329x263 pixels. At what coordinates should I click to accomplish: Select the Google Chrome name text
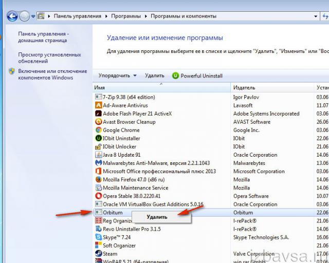[121, 130]
